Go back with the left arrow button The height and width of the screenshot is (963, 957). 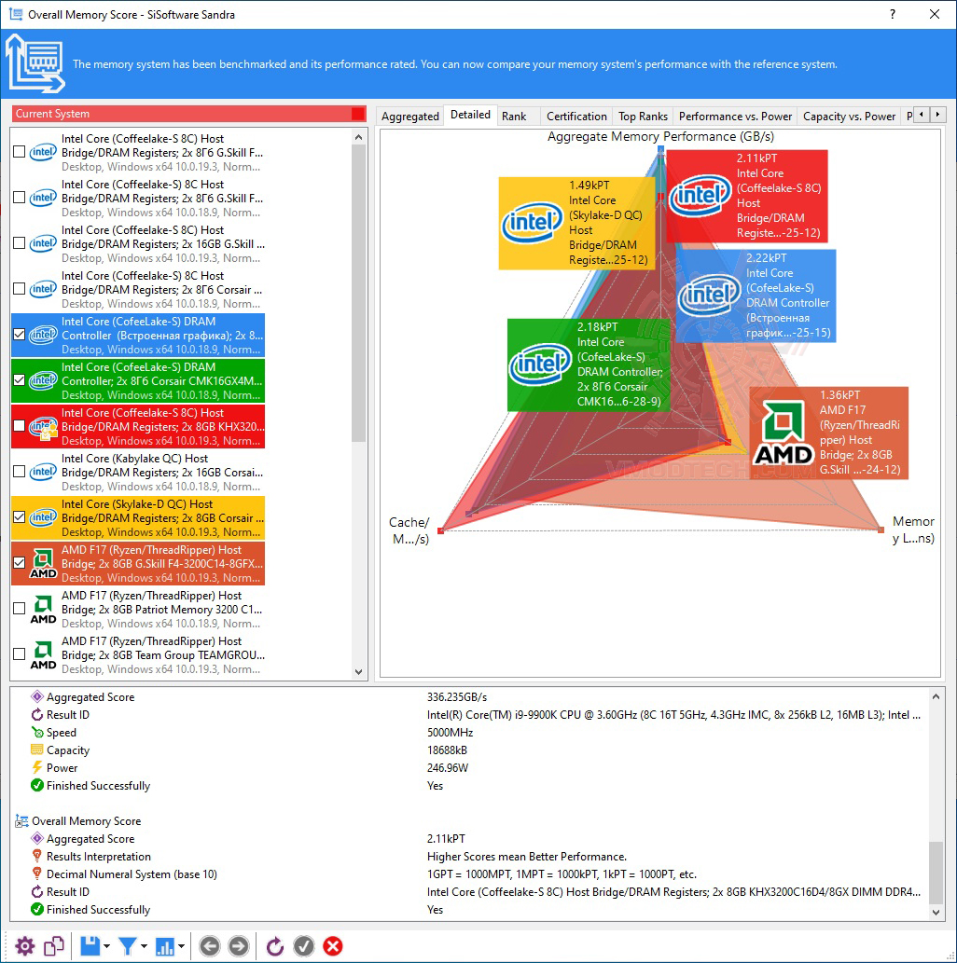pos(209,946)
